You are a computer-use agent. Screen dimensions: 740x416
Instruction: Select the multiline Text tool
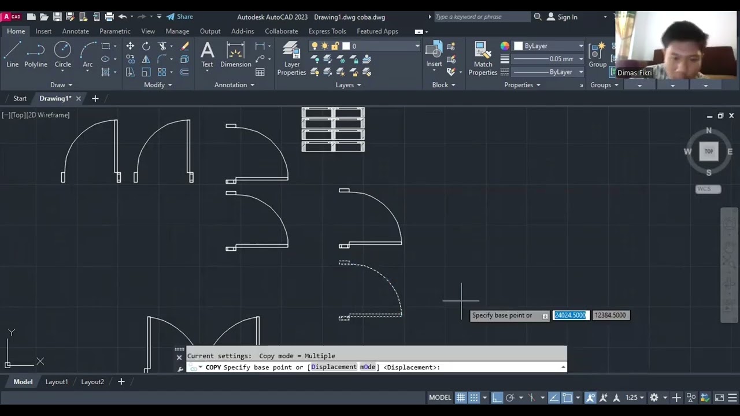[207, 55]
